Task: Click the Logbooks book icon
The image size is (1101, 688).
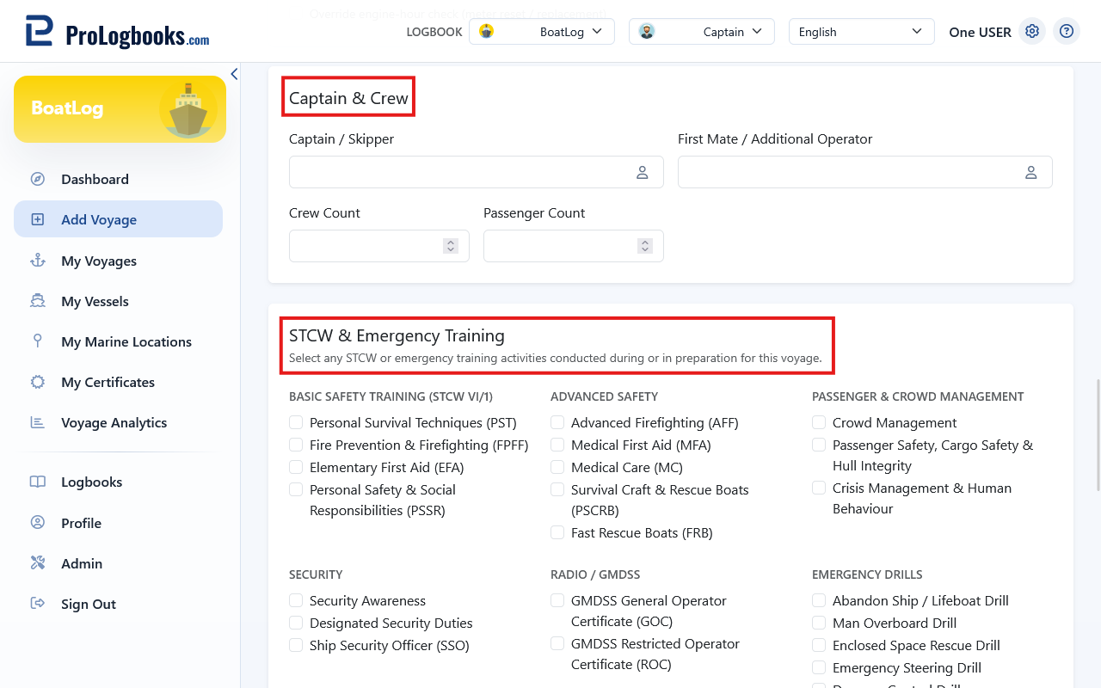Action: coord(38,482)
